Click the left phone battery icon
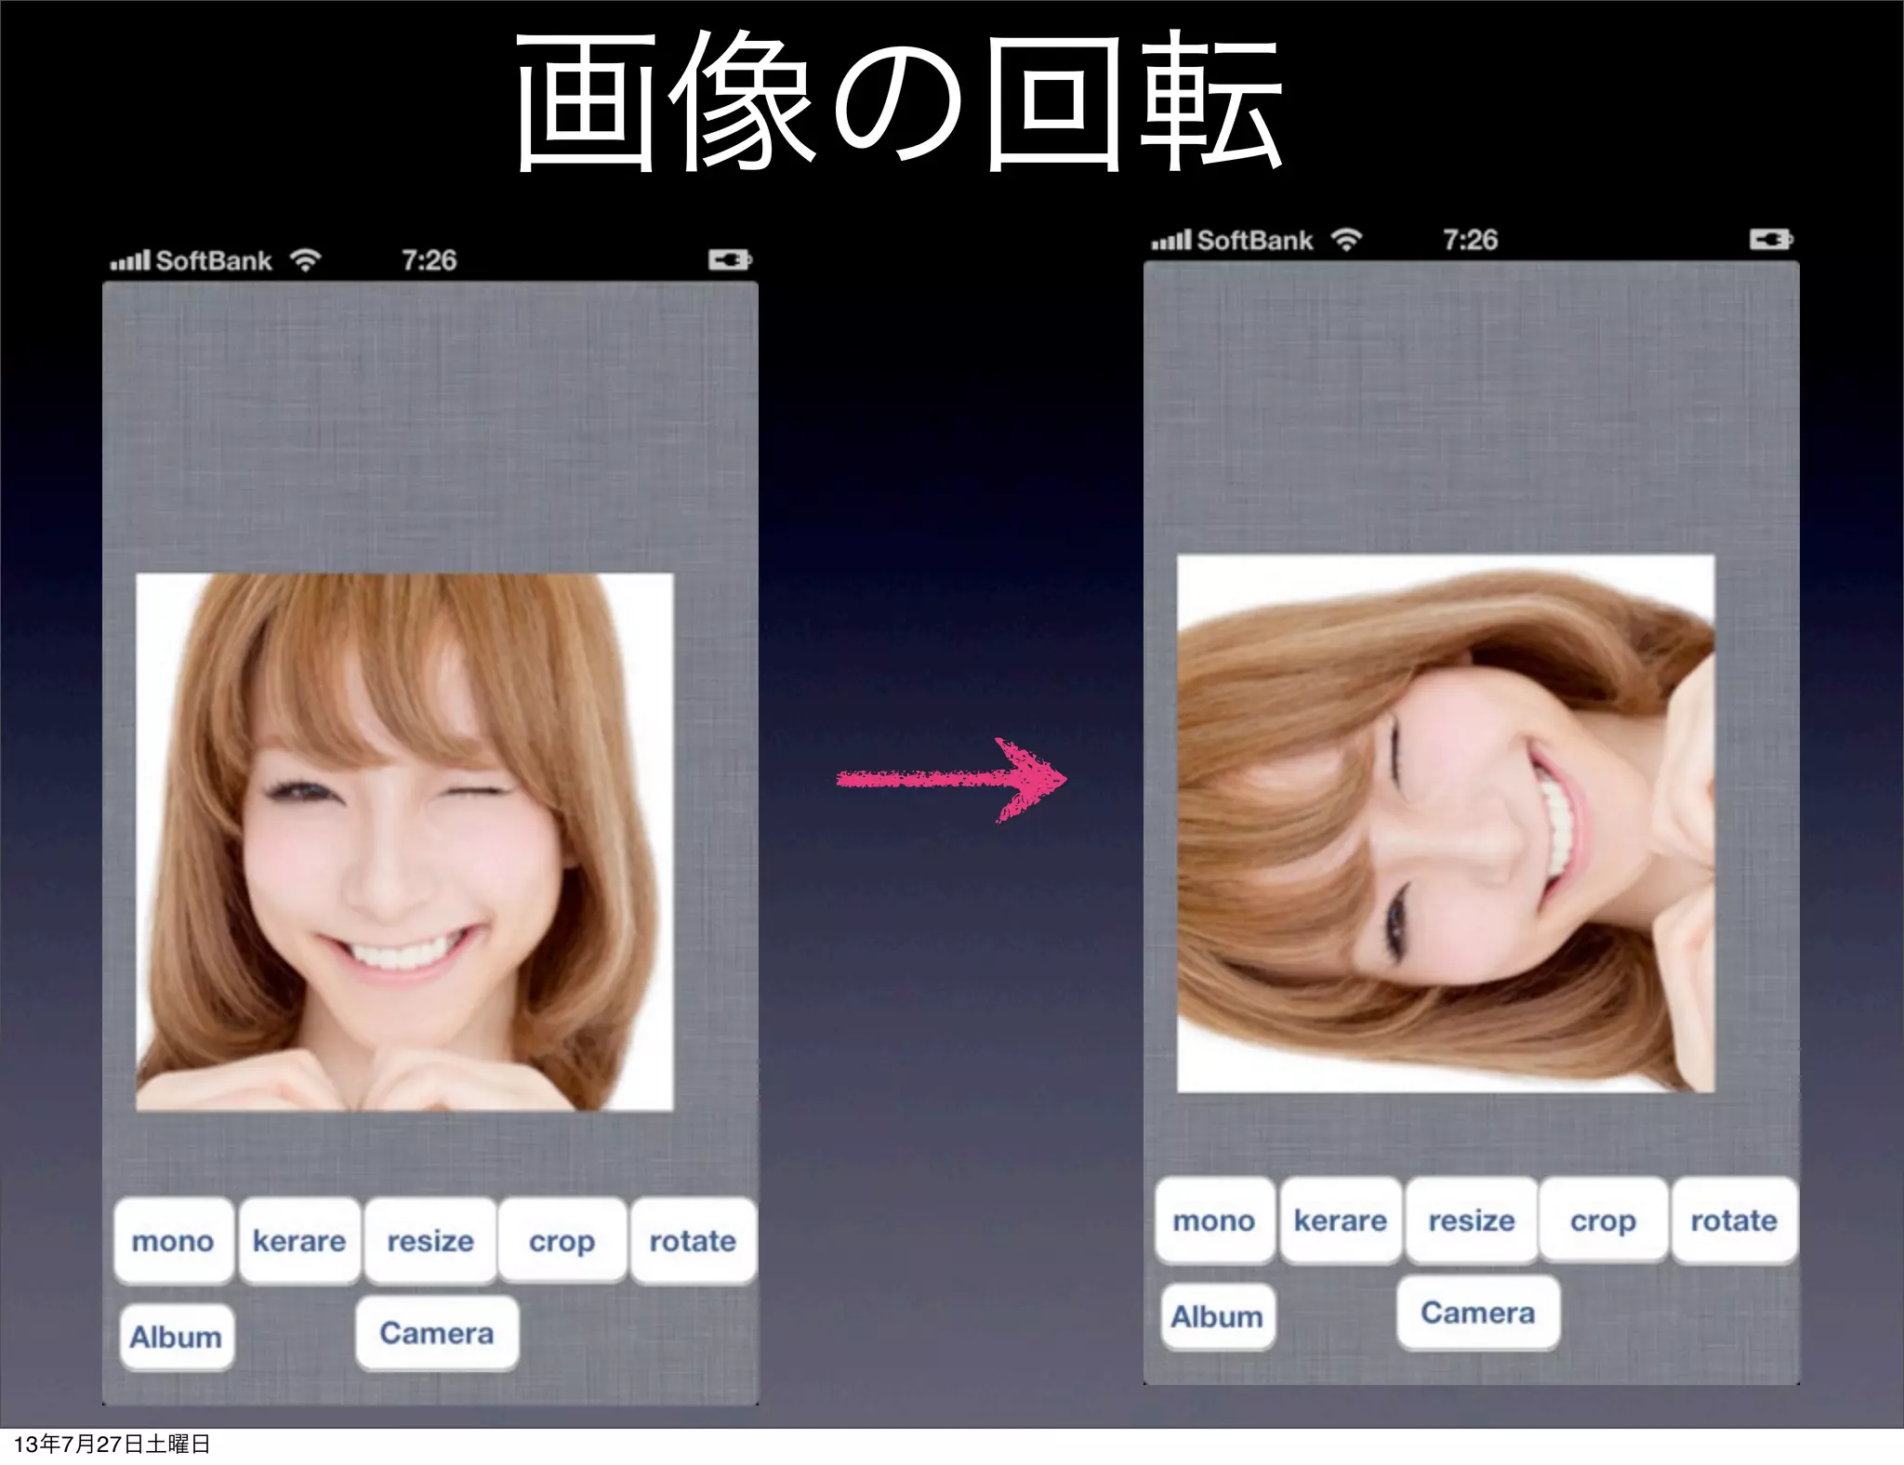The height and width of the screenshot is (1465, 1904). coord(730,259)
